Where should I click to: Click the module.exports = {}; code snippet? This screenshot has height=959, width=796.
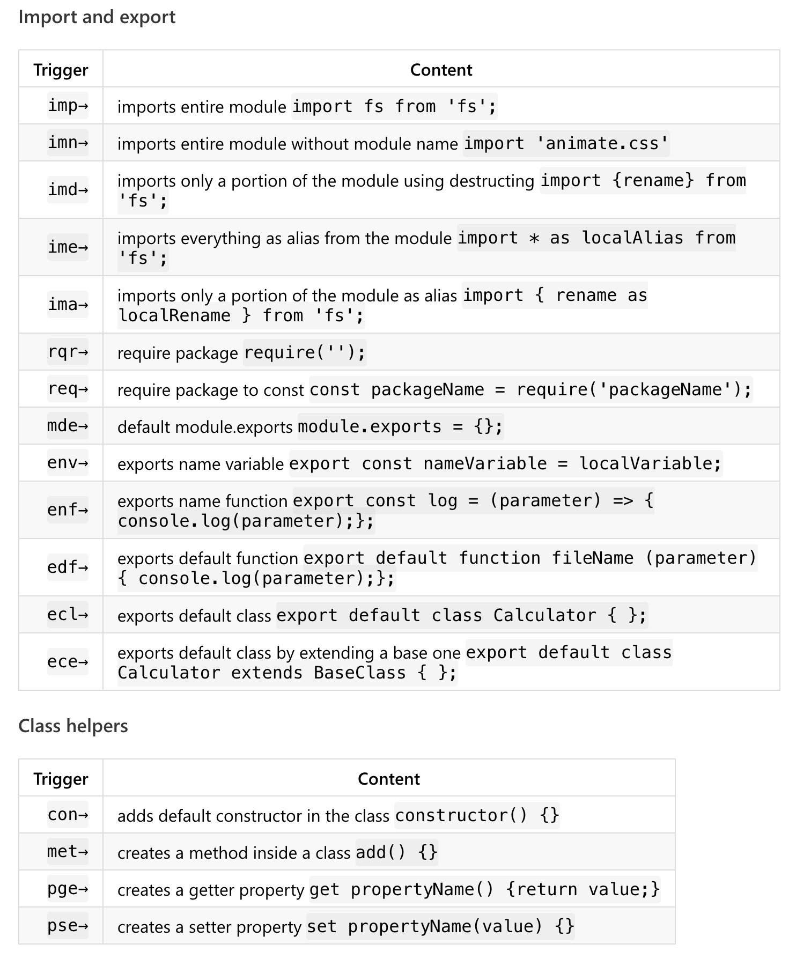(x=400, y=426)
